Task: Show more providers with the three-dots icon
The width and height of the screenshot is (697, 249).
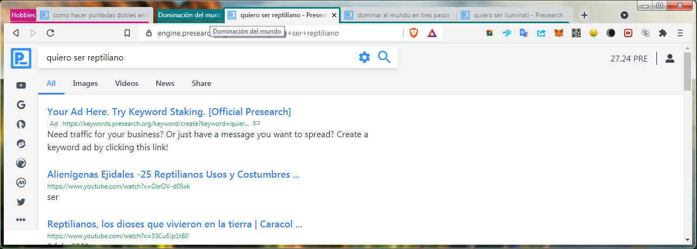Action: 21,220
